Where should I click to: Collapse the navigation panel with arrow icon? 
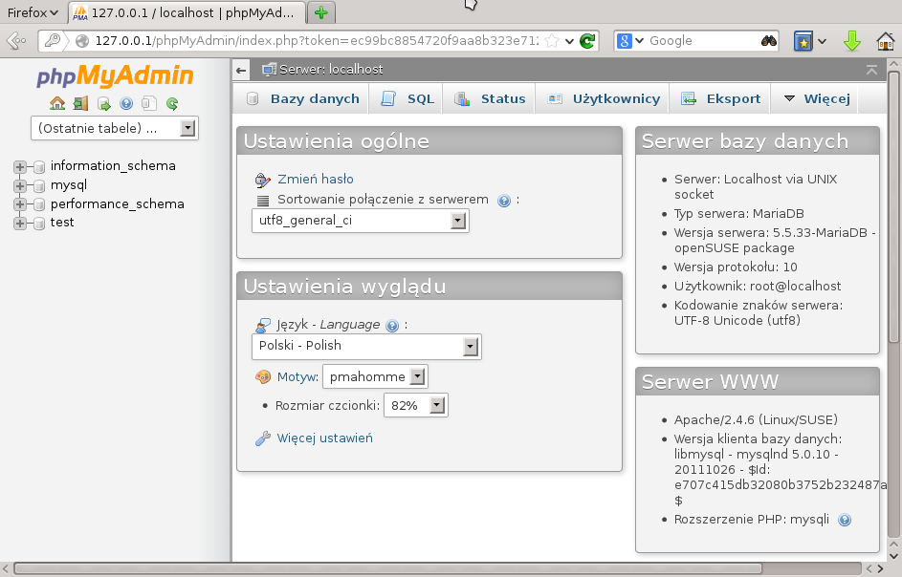pyautogui.click(x=242, y=70)
